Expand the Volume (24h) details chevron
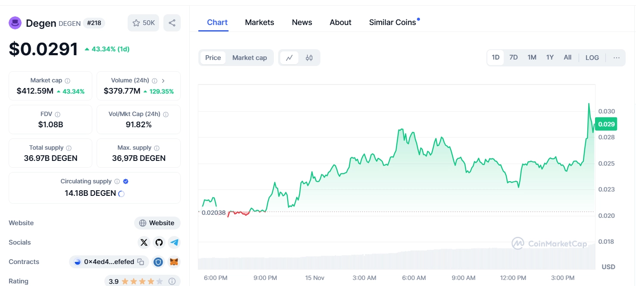 click(163, 80)
